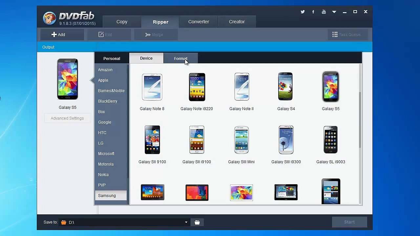Choose the Galaxy S5 icon in device grid
The image size is (420, 236).
[x=330, y=87]
